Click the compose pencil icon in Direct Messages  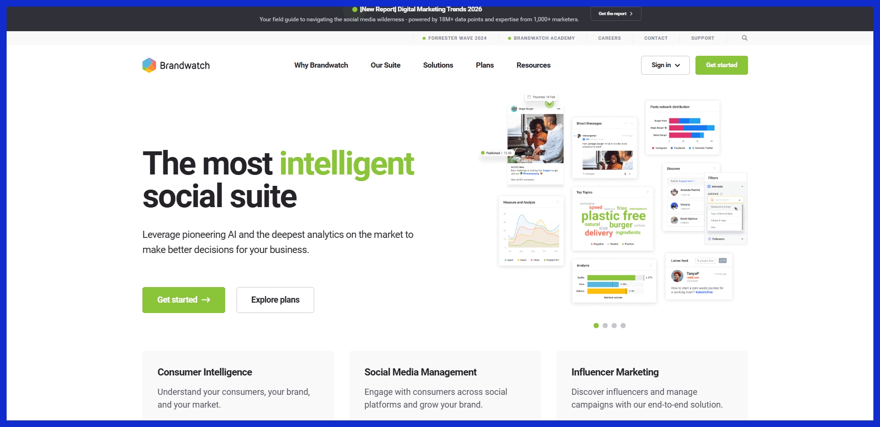pyautogui.click(x=625, y=123)
